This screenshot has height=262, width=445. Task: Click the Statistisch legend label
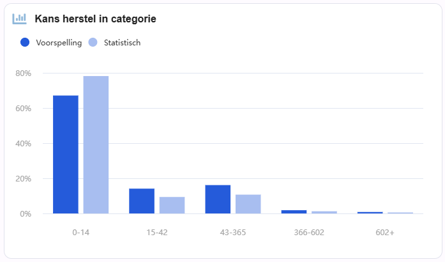pos(122,43)
